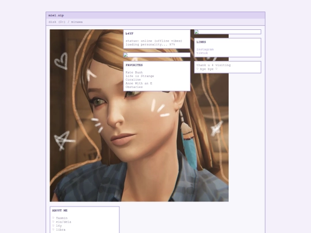Open the instagram link
The height and width of the screenshot is (233, 311).
(x=205, y=49)
